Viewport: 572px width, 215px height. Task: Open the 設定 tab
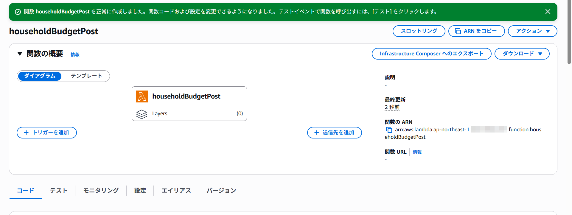(x=140, y=191)
